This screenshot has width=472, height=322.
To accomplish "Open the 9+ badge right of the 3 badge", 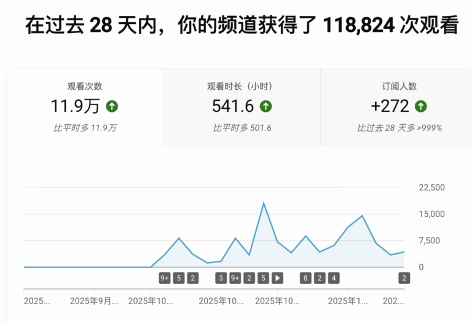I will tap(235, 278).
